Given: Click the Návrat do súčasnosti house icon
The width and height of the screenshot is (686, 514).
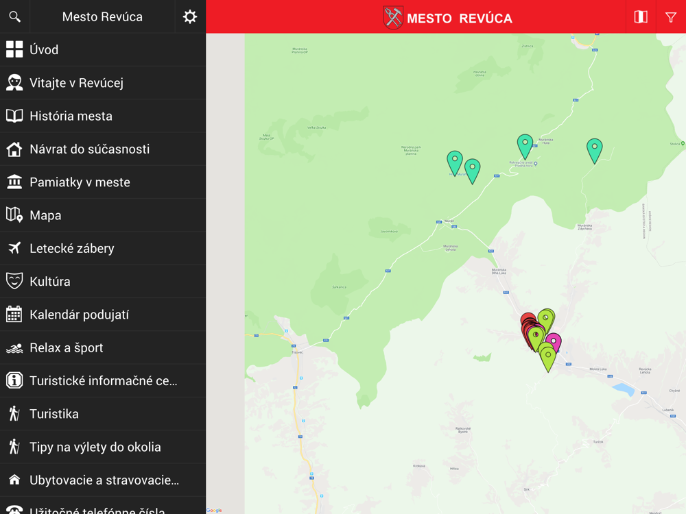Looking at the screenshot, I should [14, 149].
